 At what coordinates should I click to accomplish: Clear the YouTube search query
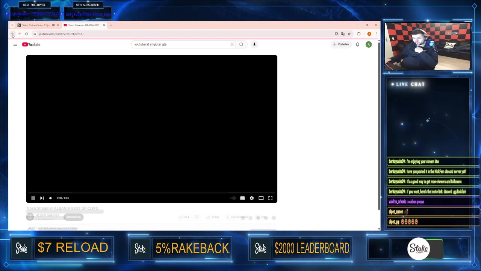pos(232,44)
